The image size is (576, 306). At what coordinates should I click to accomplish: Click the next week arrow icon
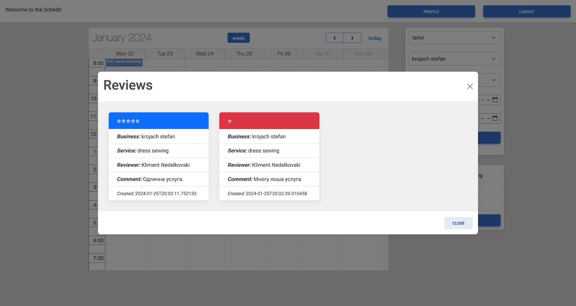(352, 38)
